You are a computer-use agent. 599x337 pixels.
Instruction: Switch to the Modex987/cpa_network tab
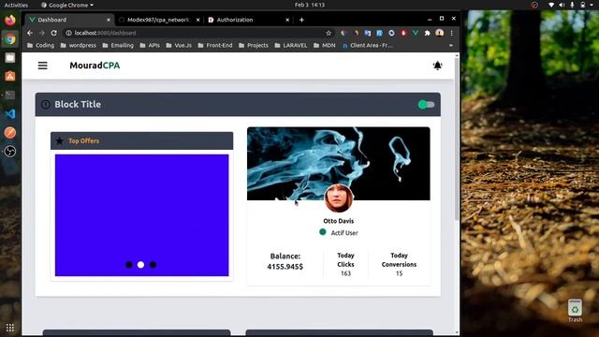click(158, 20)
